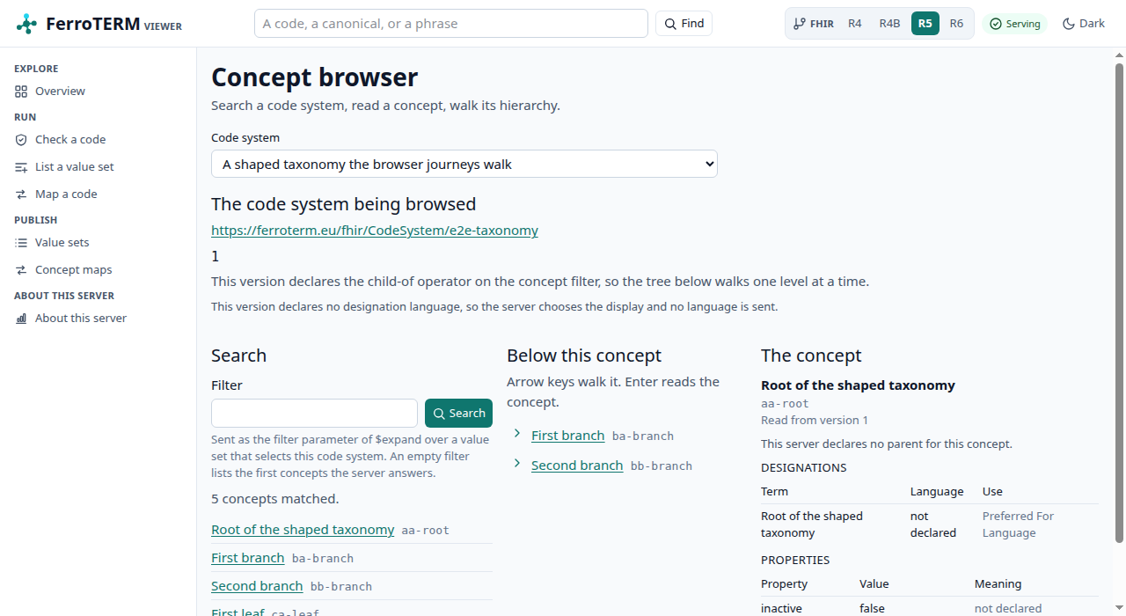
Task: Click the Value sets list icon
Action: coord(21,243)
